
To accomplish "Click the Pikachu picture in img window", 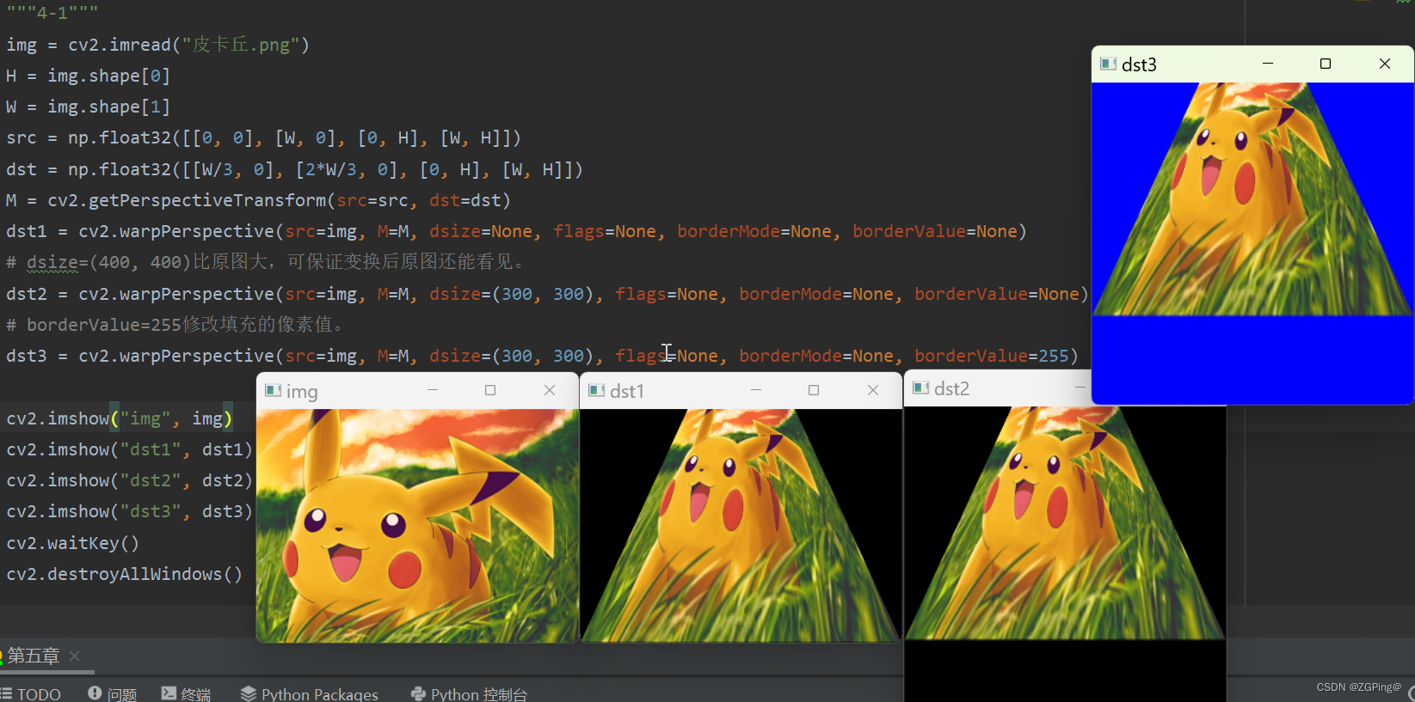I will click(x=417, y=525).
